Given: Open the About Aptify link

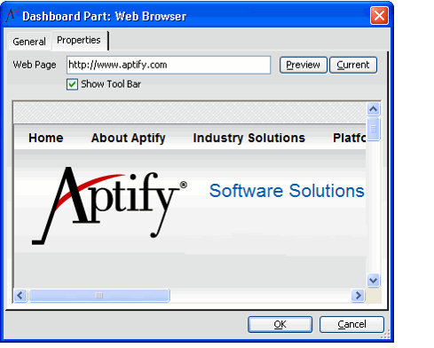Looking at the screenshot, I should pyautogui.click(x=128, y=138).
